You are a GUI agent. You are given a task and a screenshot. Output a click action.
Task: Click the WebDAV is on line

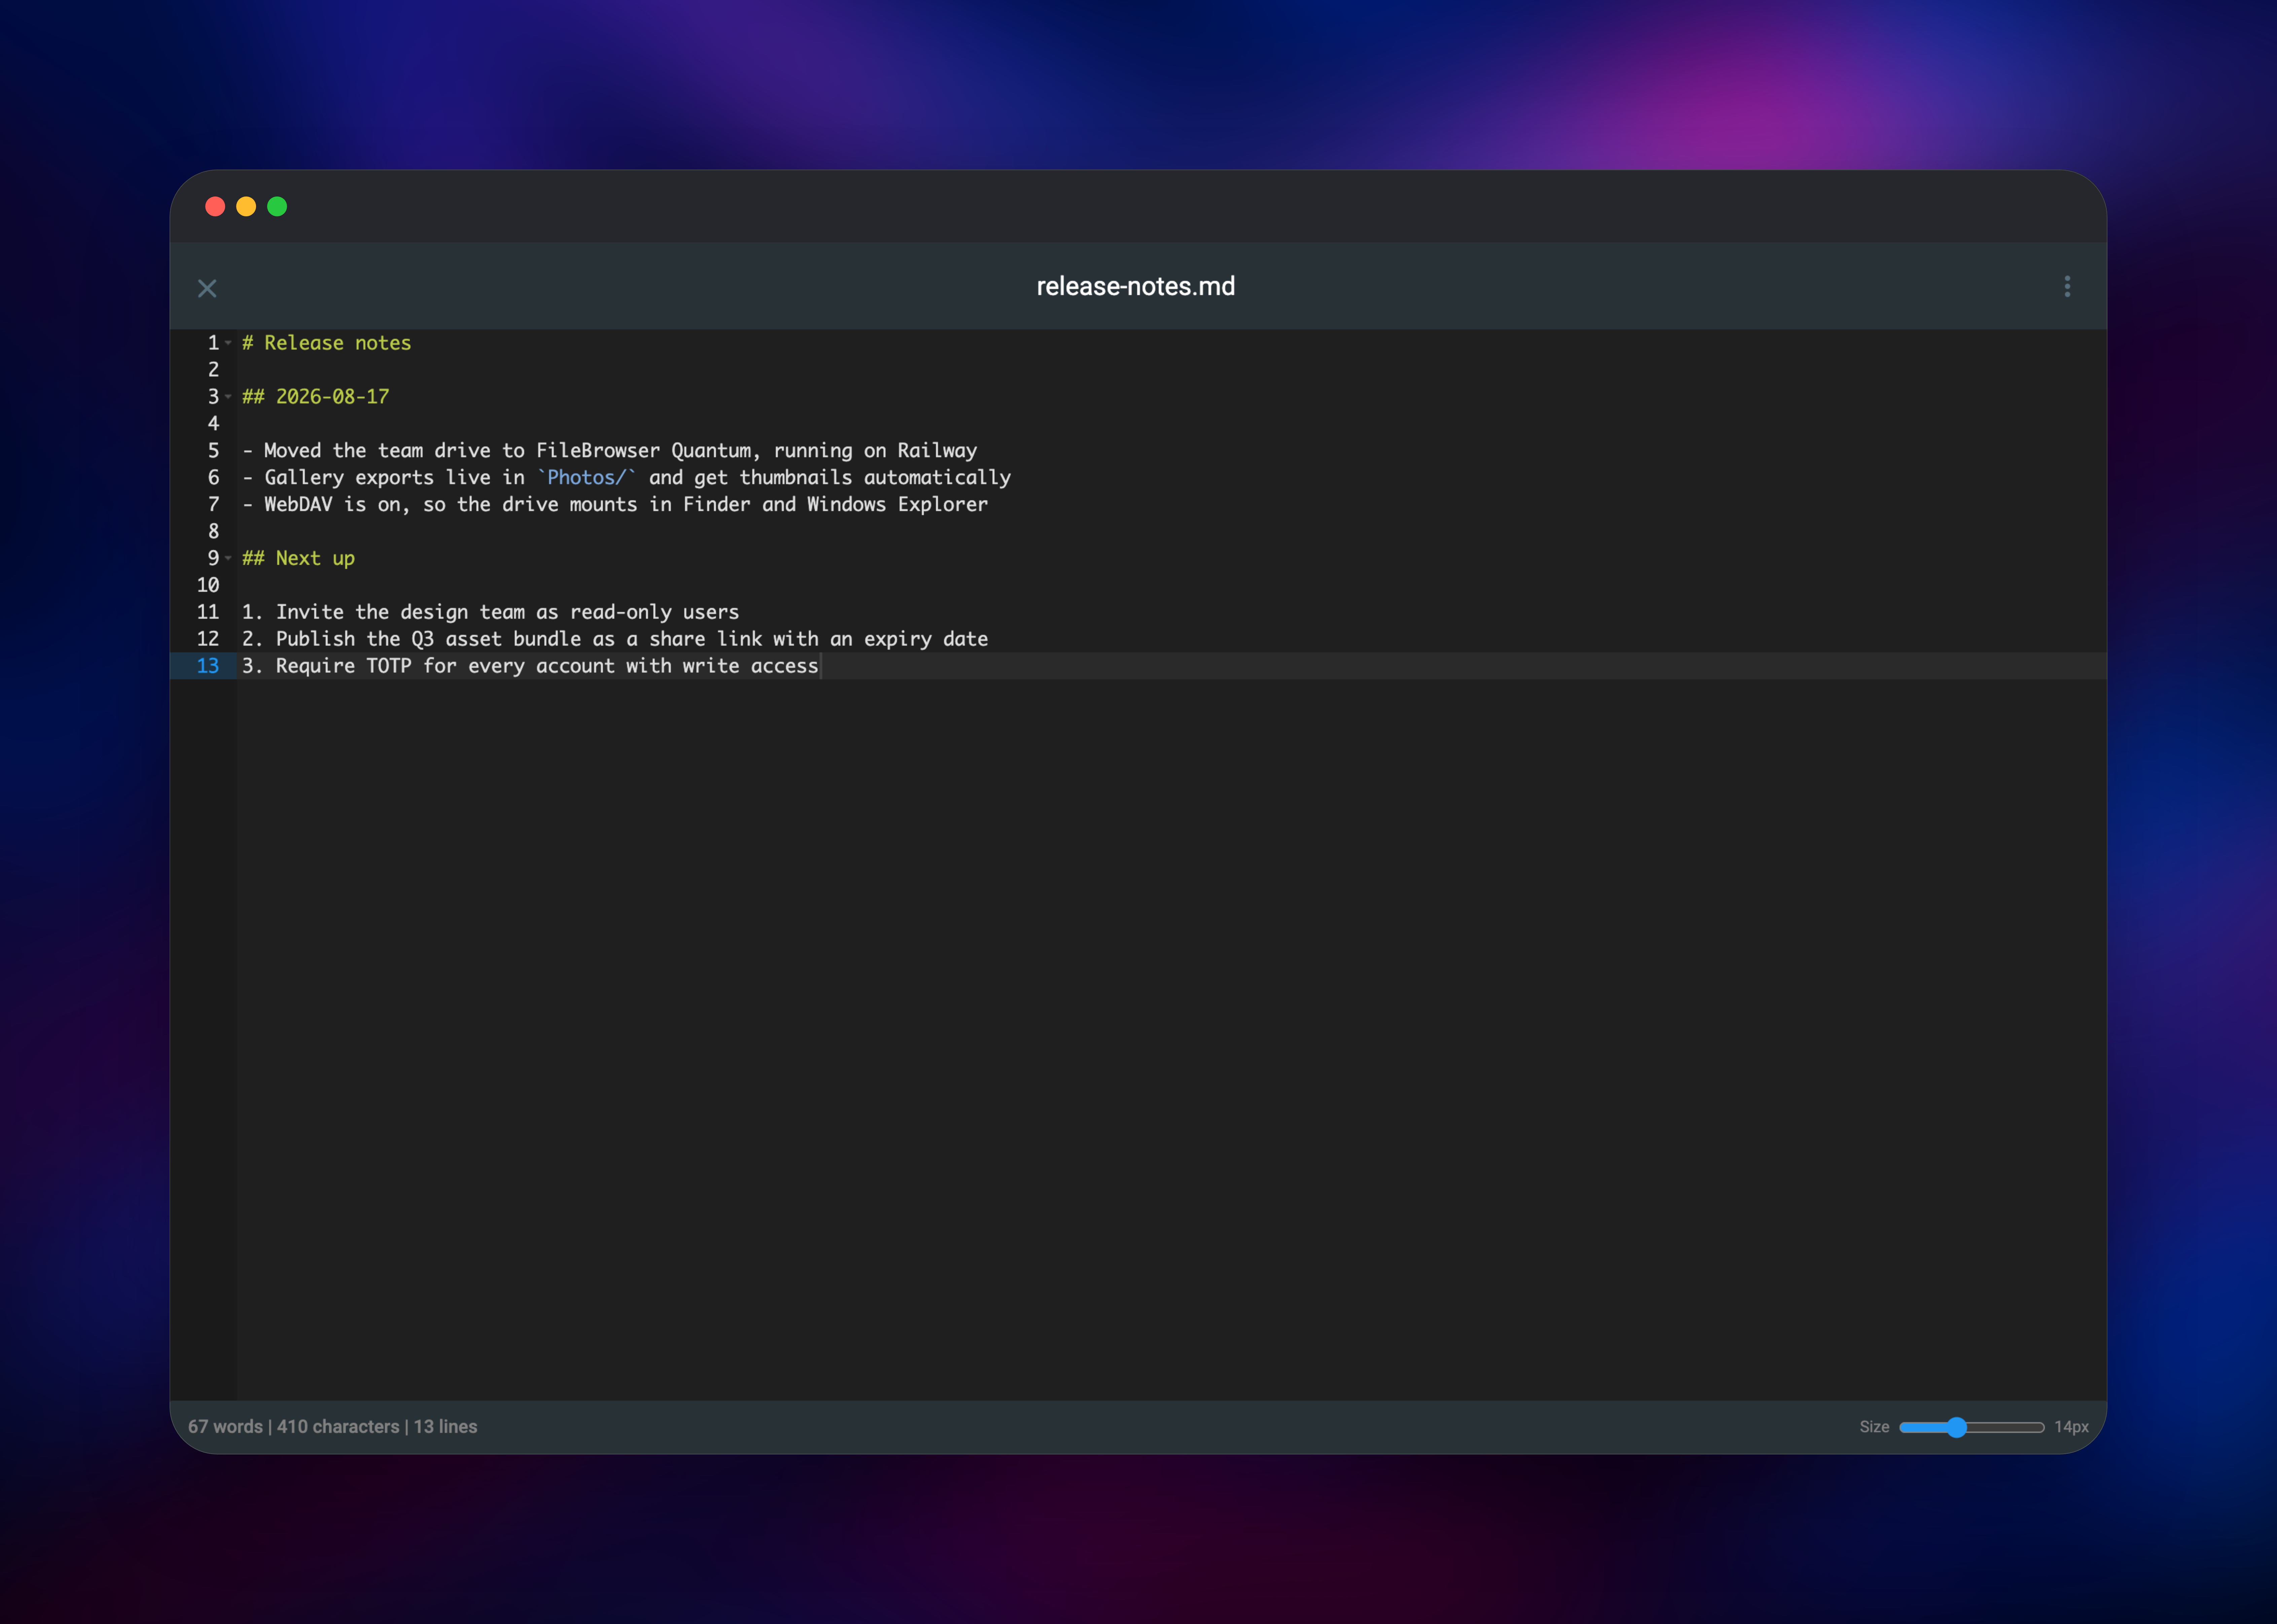click(x=615, y=505)
